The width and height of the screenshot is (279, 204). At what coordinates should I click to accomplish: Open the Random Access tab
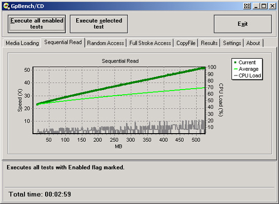point(106,43)
